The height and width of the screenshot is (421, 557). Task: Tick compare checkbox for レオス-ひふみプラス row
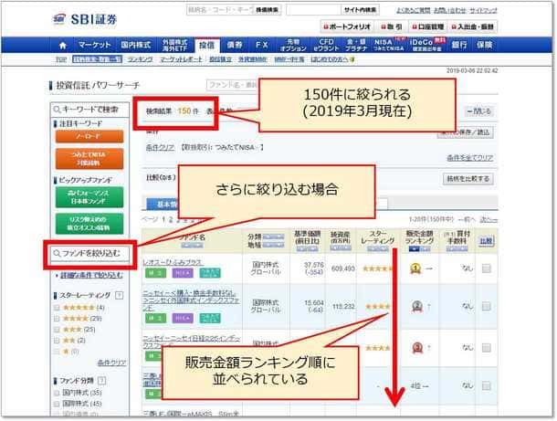tap(487, 268)
